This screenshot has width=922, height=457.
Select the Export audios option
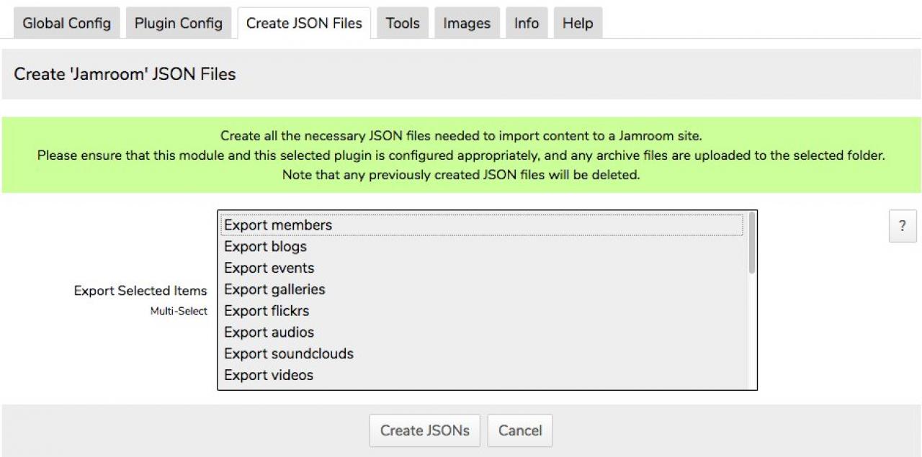269,332
